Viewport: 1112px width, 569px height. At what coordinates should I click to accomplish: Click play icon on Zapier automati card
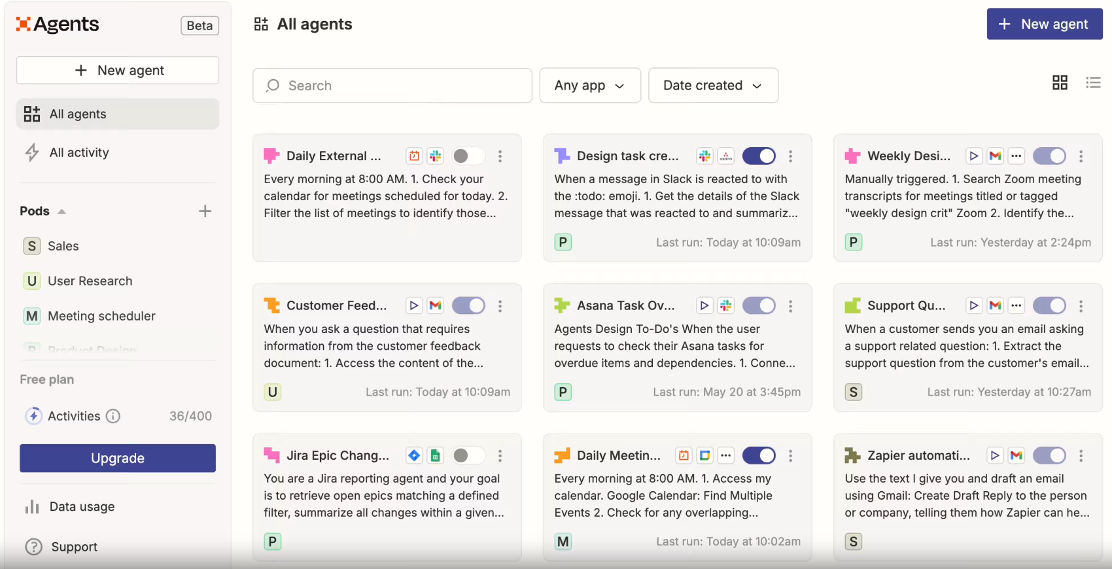click(995, 455)
